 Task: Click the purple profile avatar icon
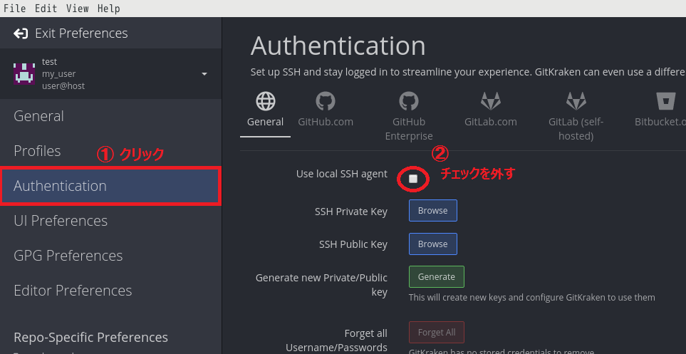pyautogui.click(x=24, y=73)
